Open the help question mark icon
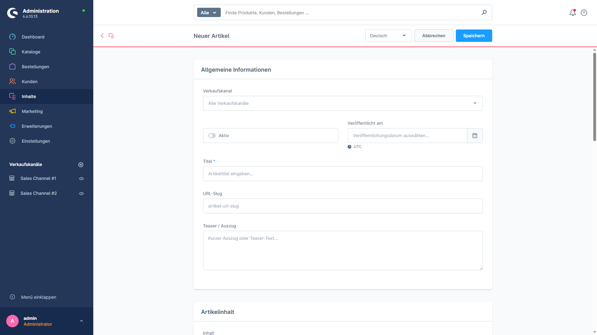 (x=584, y=13)
